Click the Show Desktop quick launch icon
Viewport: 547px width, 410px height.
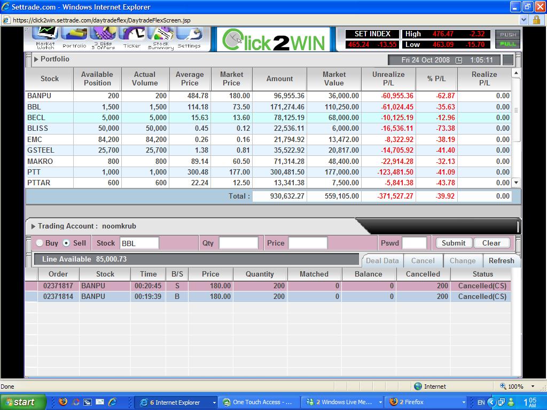88,402
